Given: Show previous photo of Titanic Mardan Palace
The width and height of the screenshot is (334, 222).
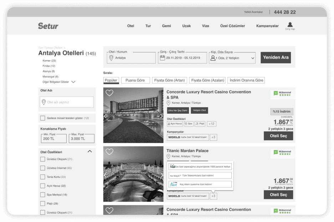Looking at the screenshot, I should click(105, 175).
